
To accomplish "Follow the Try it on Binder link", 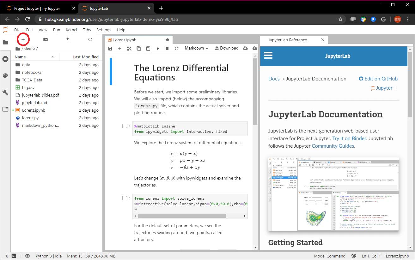I will click(x=349, y=138).
